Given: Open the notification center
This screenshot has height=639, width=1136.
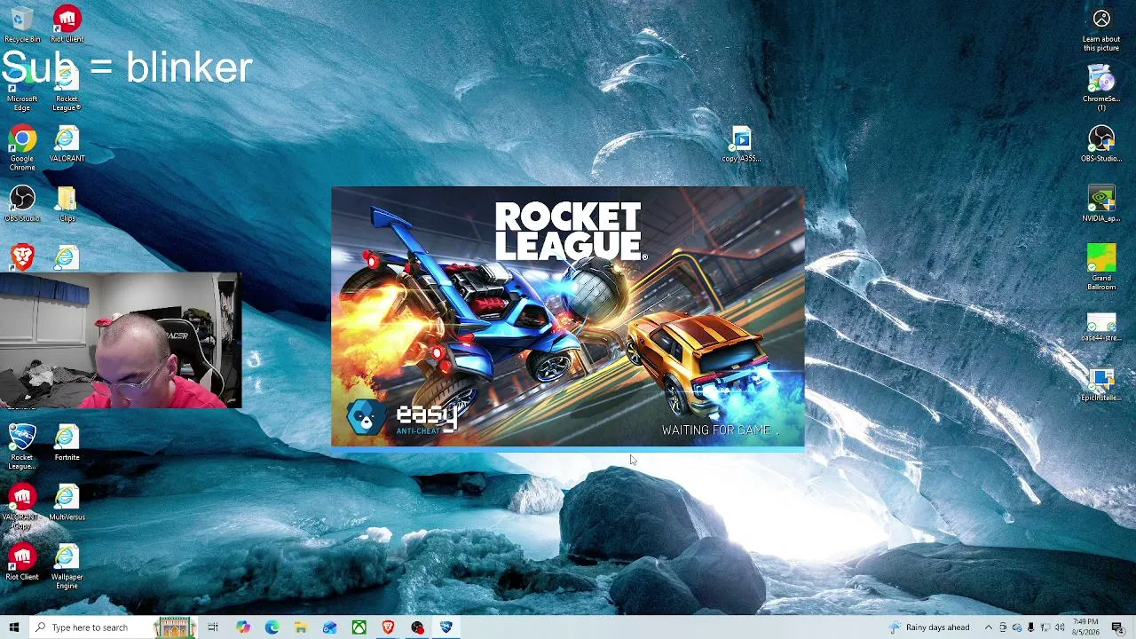Looking at the screenshot, I should click(x=1117, y=627).
